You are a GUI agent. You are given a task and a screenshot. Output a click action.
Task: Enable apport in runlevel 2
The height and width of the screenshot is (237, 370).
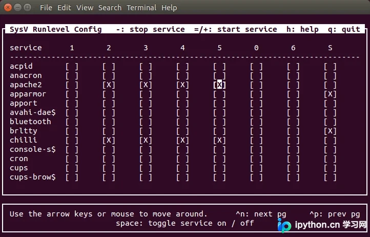[x=109, y=103]
